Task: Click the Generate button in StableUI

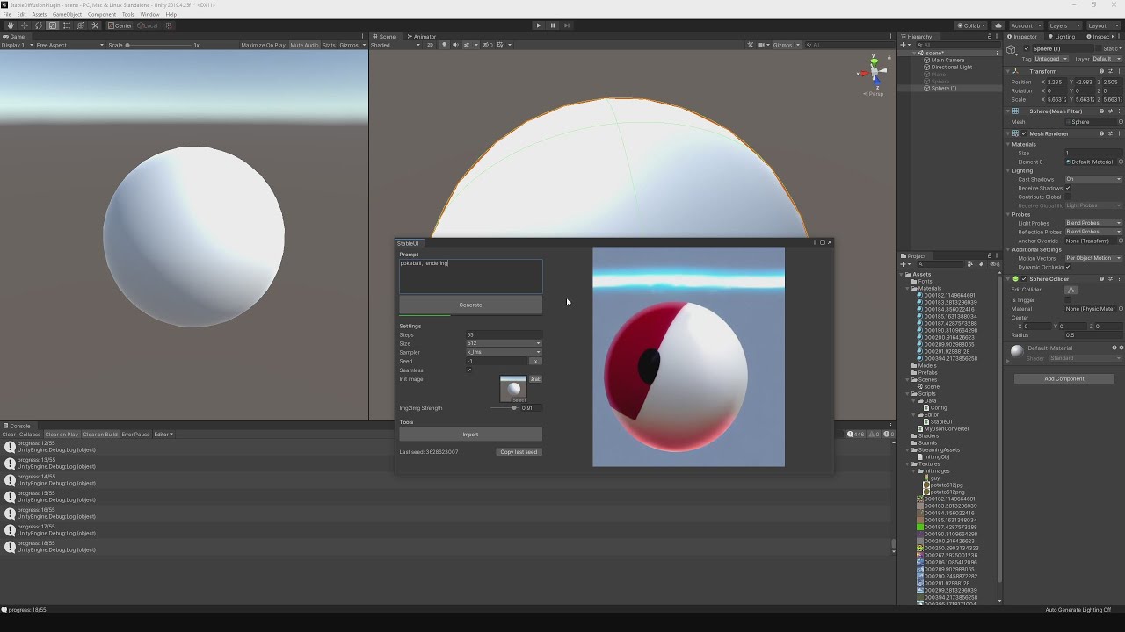Action: [470, 305]
